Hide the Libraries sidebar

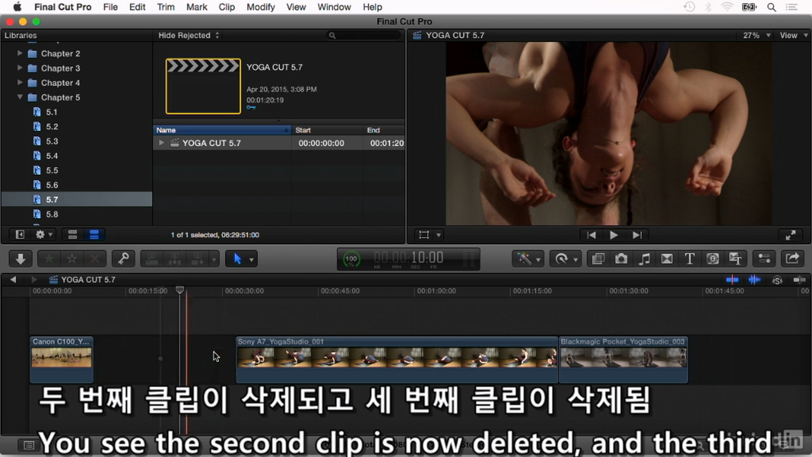point(20,235)
